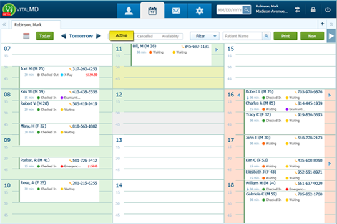337x224 pixels.
Task: Open John E appointment
Action: pos(284,146)
